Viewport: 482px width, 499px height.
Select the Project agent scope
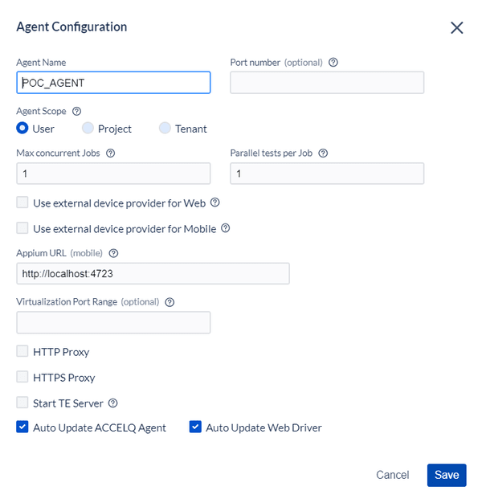[88, 129]
